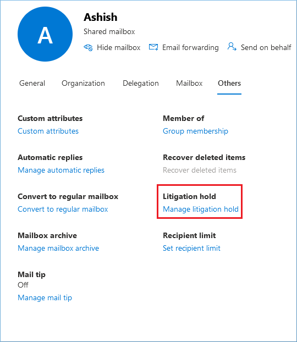Viewport: 297px width, 342px height.
Task: Select the Others tab
Action: [229, 83]
